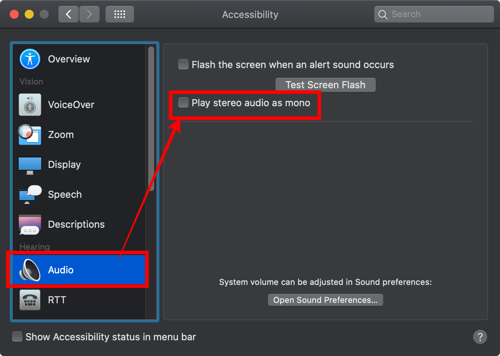Select the Speech bubble icon
Viewport: 500px width, 356px height.
(30, 194)
